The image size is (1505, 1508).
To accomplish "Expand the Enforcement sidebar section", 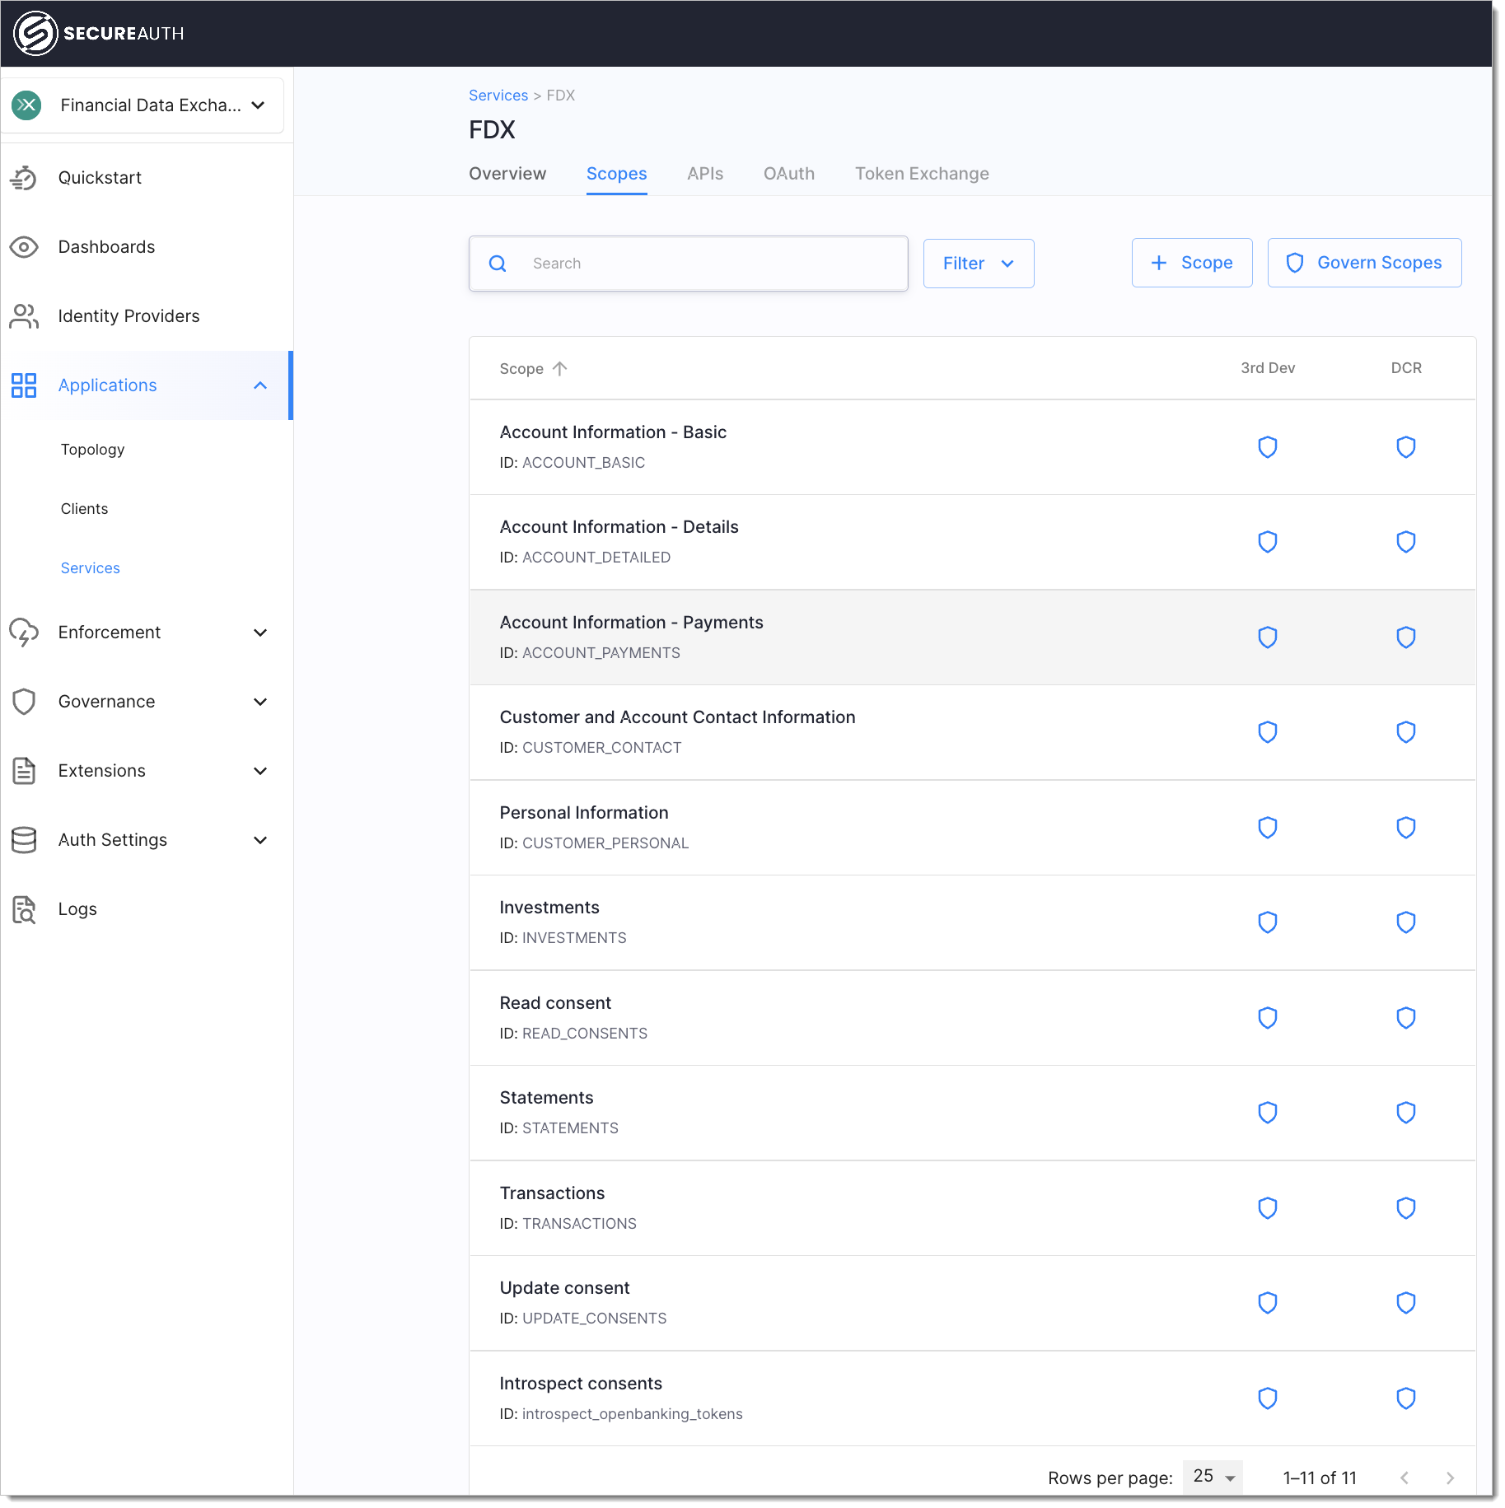I will pyautogui.click(x=260, y=633).
